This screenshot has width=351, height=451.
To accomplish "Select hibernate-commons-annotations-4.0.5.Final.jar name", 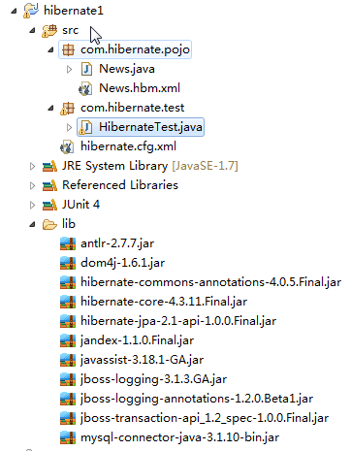I will pyautogui.click(x=210, y=282).
